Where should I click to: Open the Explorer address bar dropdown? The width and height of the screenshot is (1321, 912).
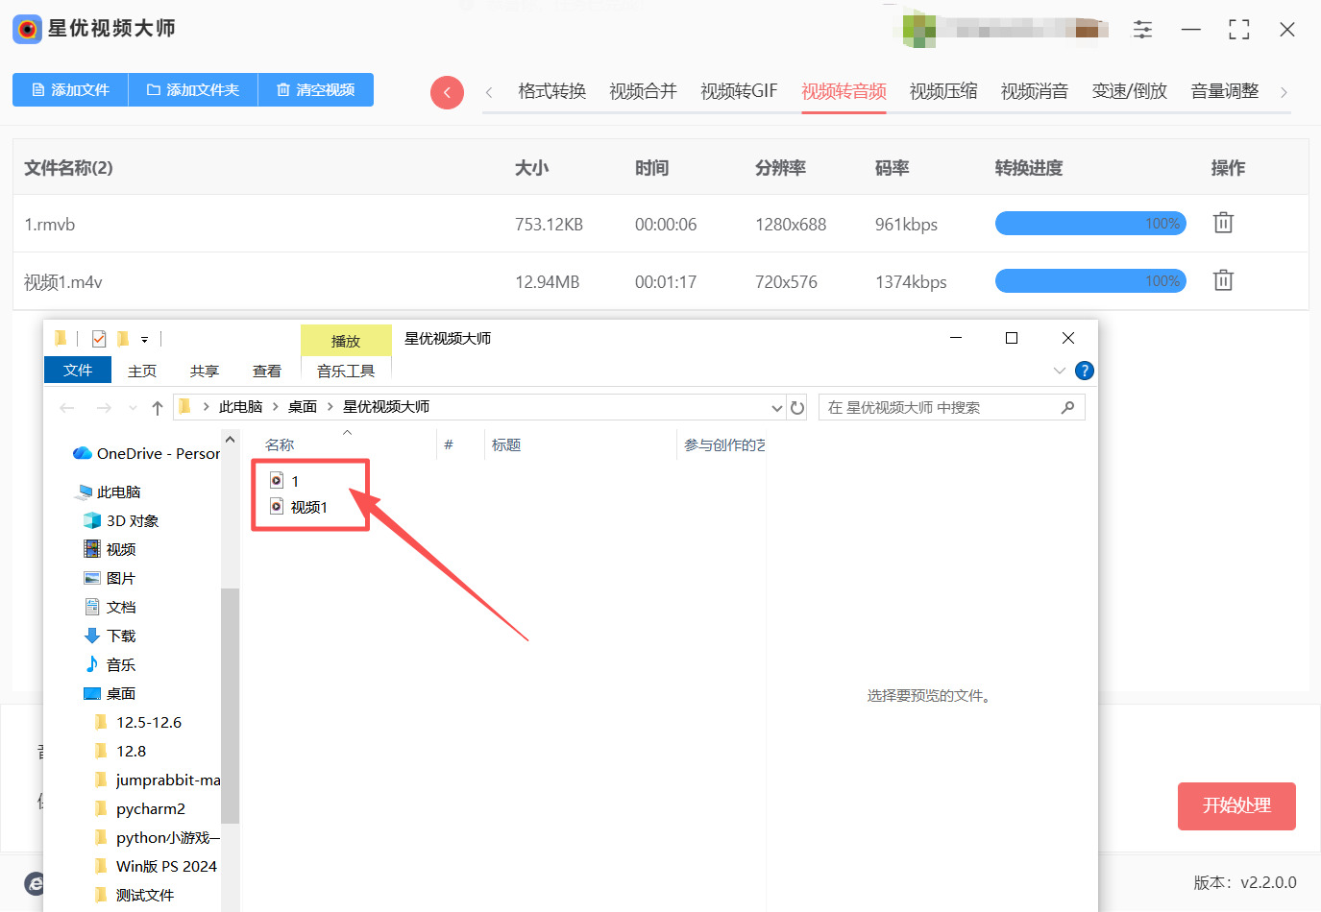coord(777,406)
